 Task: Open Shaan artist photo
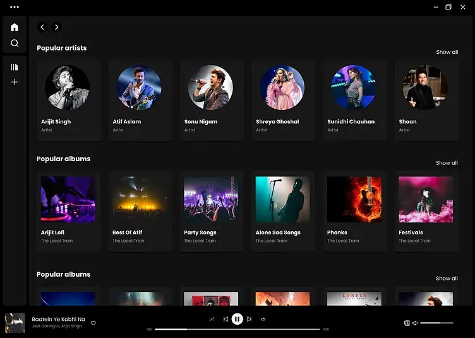(x=425, y=87)
